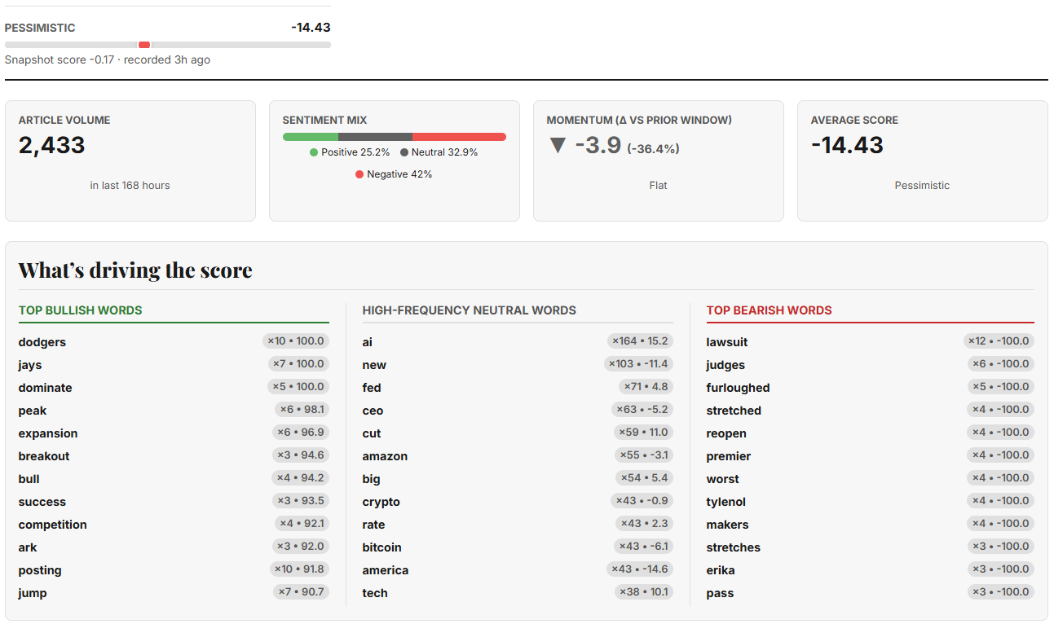
Task: Open the Top Bearish Words column header
Action: pos(769,310)
